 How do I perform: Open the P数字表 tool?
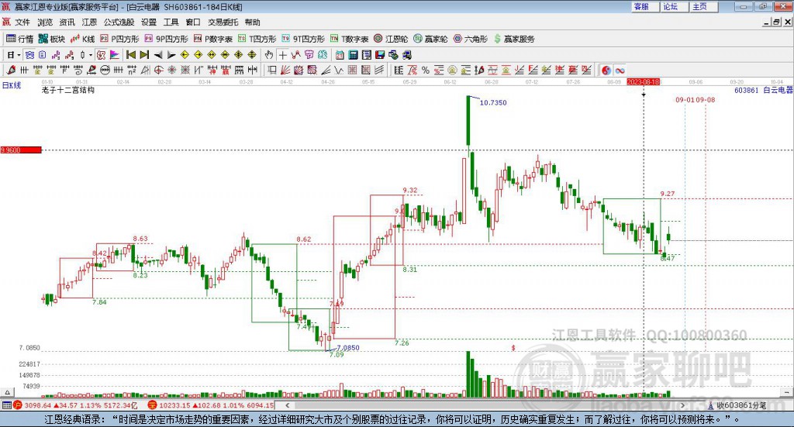click(x=212, y=39)
